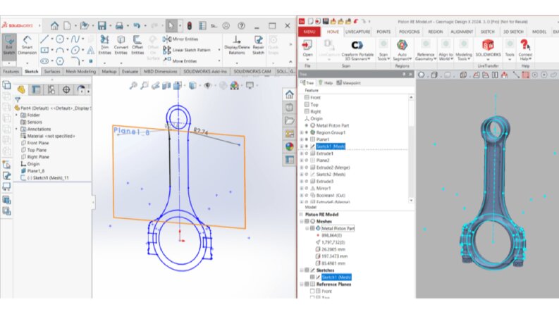The image size is (559, 314).
Task: Toggle visibility of Mirror1 feature
Action: pos(306,188)
